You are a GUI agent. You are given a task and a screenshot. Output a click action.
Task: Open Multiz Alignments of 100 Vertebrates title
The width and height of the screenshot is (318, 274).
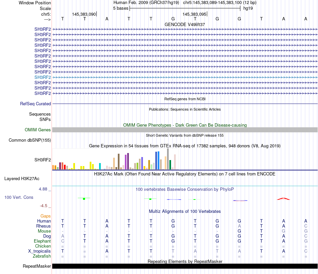[x=185, y=212]
